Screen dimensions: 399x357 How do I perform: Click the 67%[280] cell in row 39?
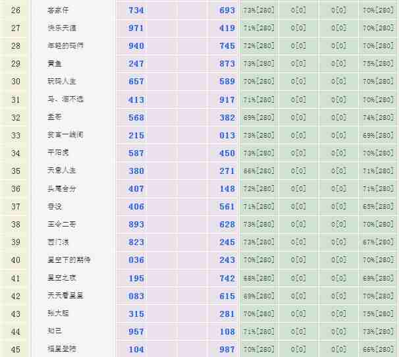(x=378, y=242)
